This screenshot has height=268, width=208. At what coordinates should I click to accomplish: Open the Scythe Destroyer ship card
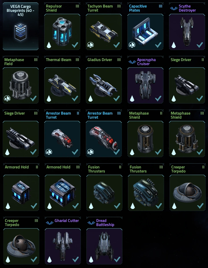point(187,26)
